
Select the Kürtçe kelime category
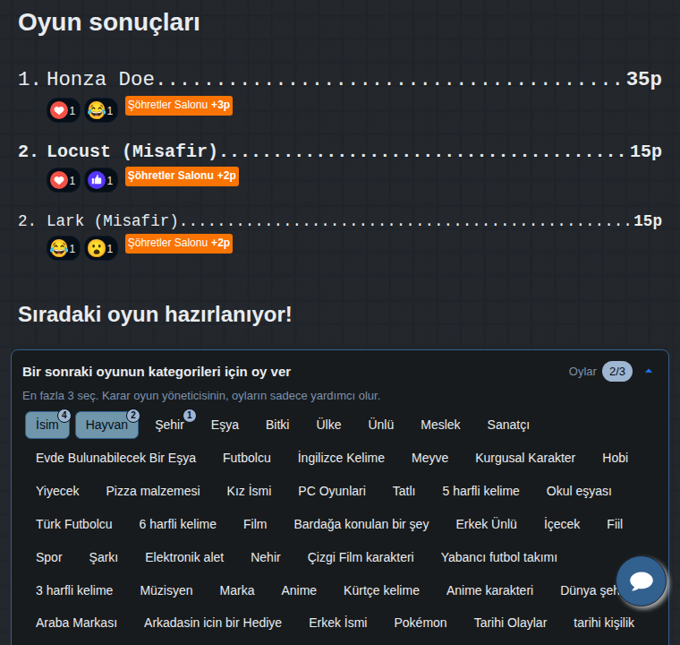(x=381, y=590)
